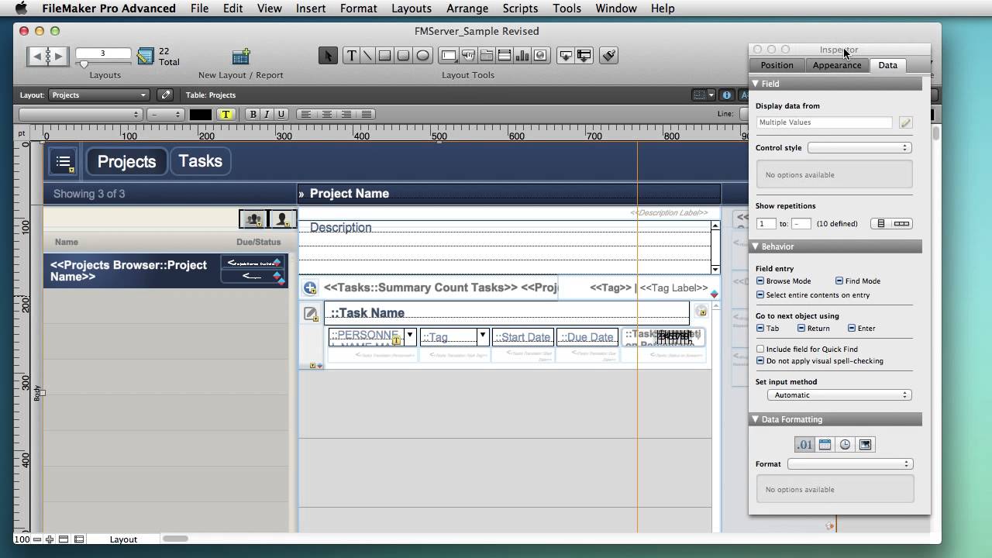Select the Oval tool
This screenshot has width=992, height=558.
coord(422,56)
